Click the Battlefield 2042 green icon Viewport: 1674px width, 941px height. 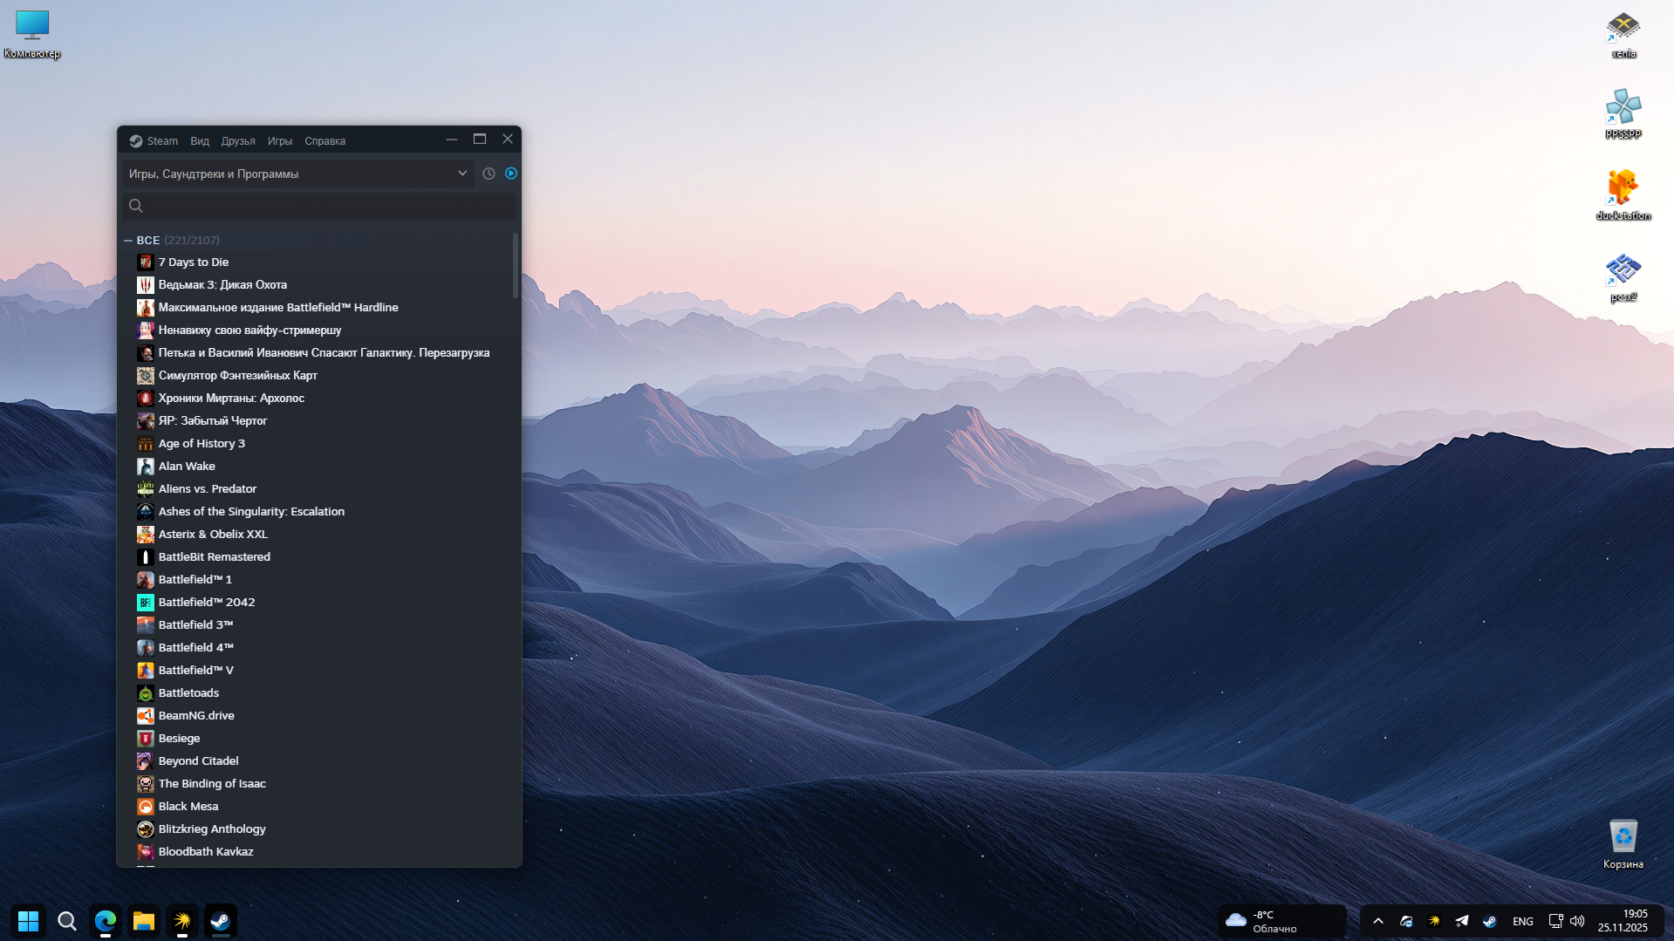[146, 602]
